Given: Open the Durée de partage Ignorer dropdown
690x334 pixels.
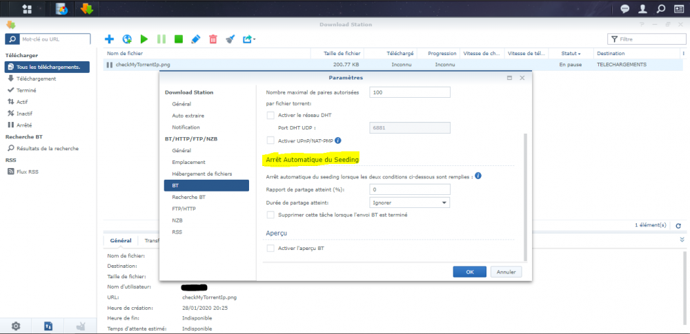Looking at the screenshot, I should click(409, 202).
